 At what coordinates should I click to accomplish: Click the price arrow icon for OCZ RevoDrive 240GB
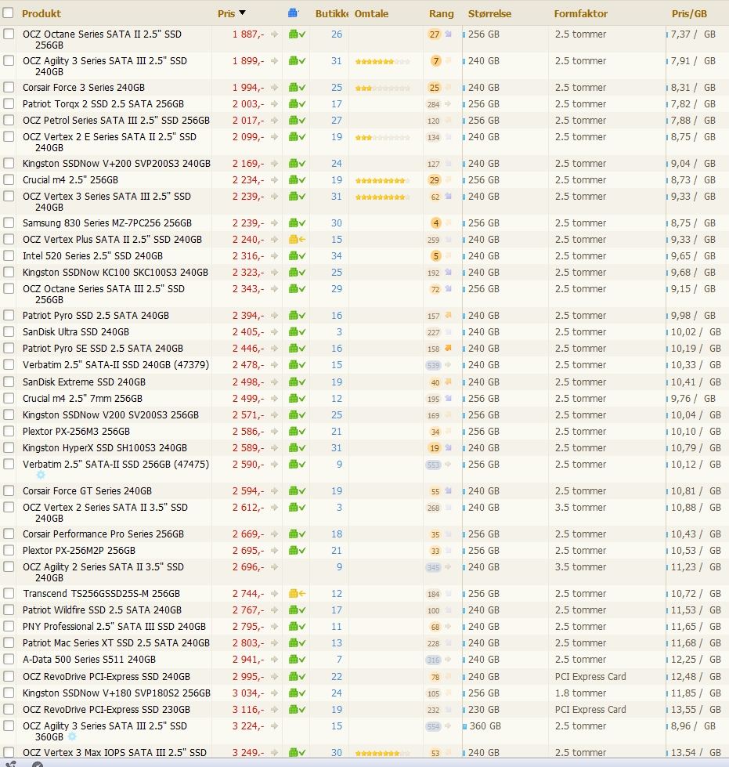click(274, 676)
